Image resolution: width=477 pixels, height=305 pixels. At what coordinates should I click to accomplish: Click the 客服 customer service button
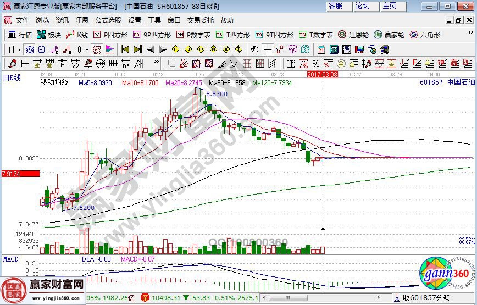336,5
